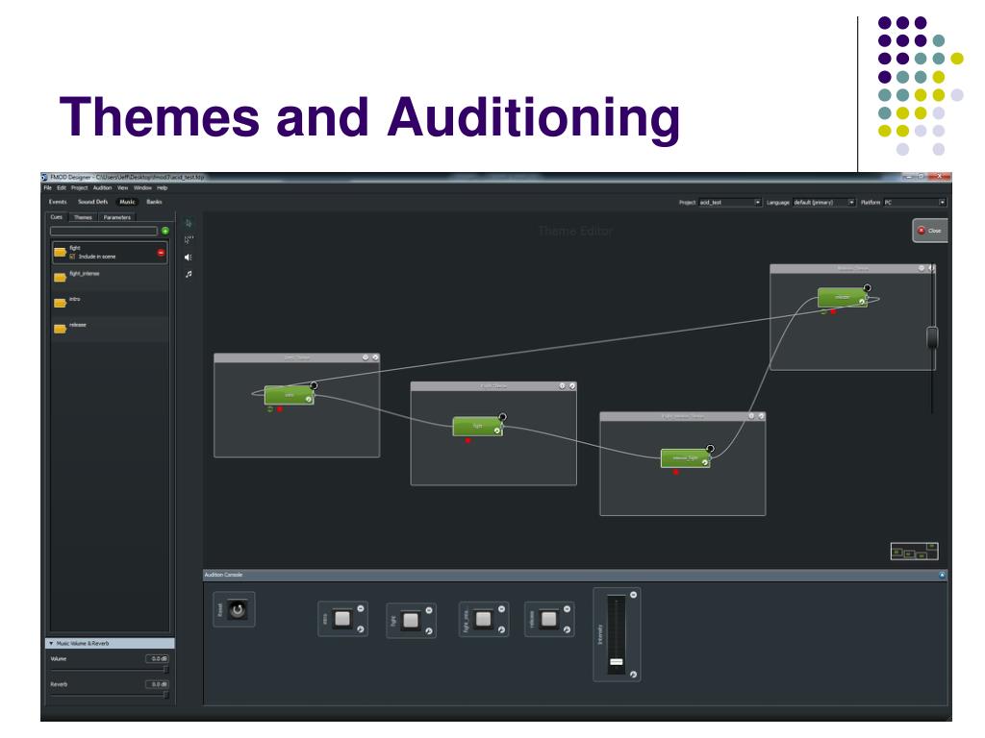Toggle the fight_intense cue audition button
The width and height of the screenshot is (985, 738).
point(483,620)
